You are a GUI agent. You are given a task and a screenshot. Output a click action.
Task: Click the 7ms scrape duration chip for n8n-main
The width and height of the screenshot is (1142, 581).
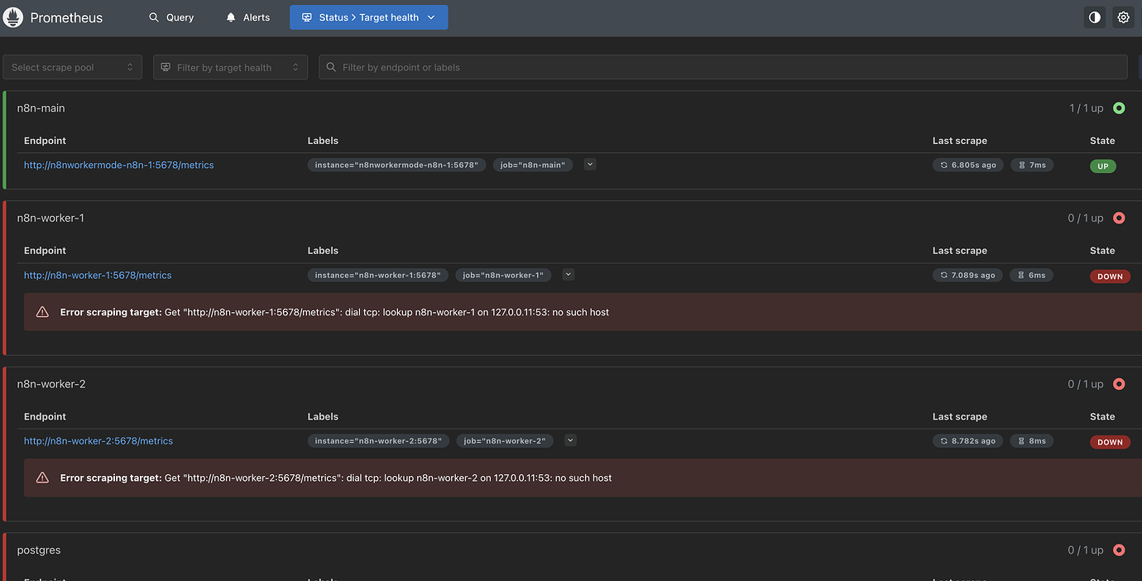coord(1032,165)
